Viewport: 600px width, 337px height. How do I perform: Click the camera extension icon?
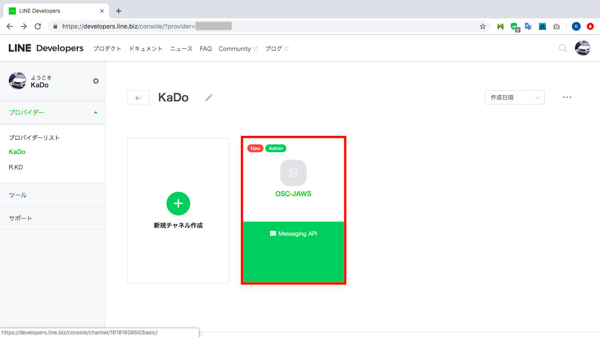coord(557,26)
